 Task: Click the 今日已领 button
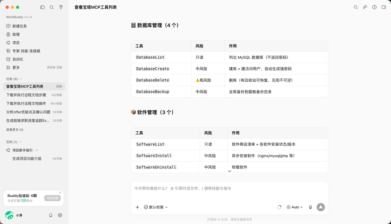point(52,198)
